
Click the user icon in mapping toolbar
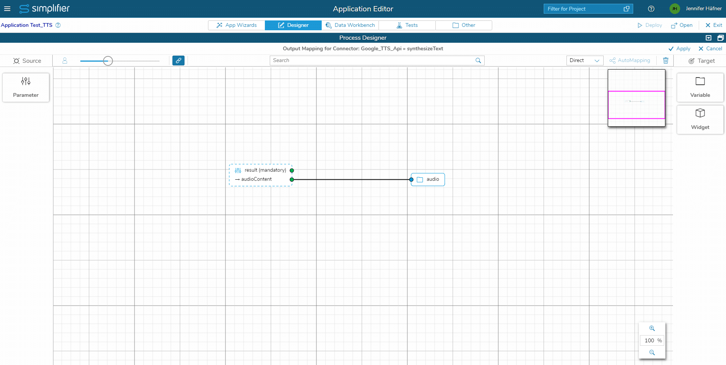click(x=65, y=61)
